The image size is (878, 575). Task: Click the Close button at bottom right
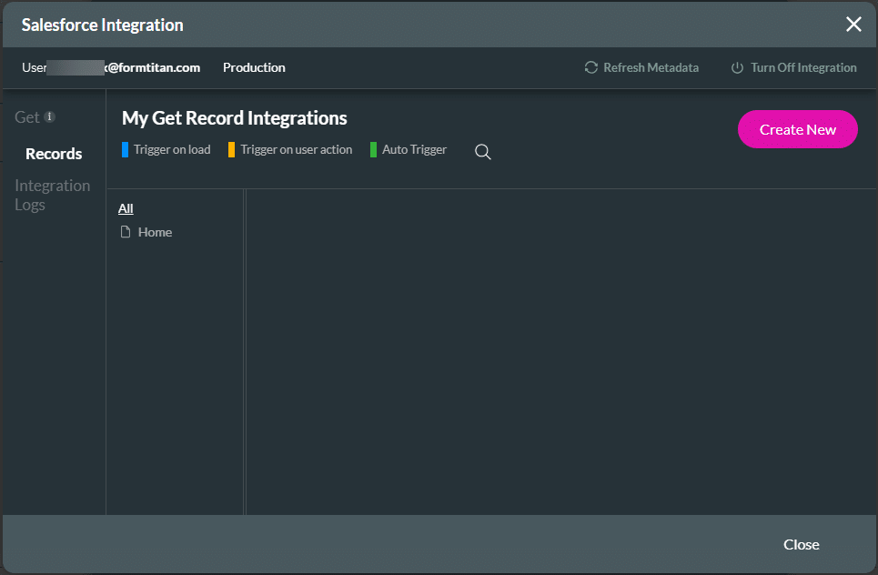point(801,544)
